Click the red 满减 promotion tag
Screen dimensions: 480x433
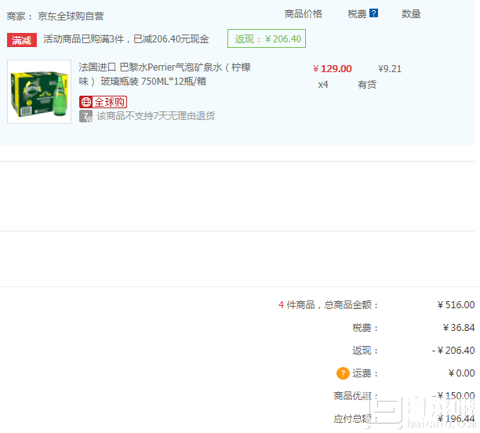click(x=22, y=40)
